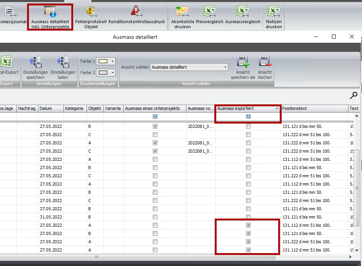Open Ausmassvergleich Excel export
The width and height of the screenshot is (362, 266).
click(x=243, y=12)
